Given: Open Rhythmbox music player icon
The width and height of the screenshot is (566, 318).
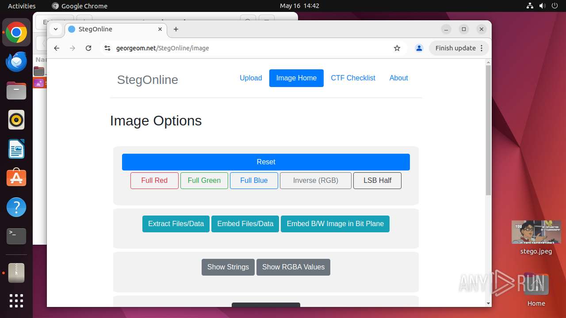Looking at the screenshot, I should [x=16, y=120].
